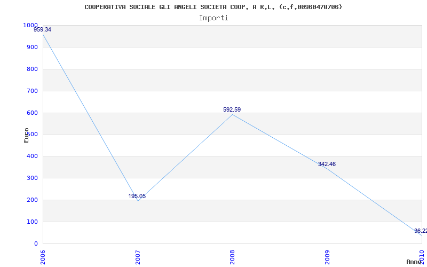Click the 36.22 data label

tap(421, 231)
